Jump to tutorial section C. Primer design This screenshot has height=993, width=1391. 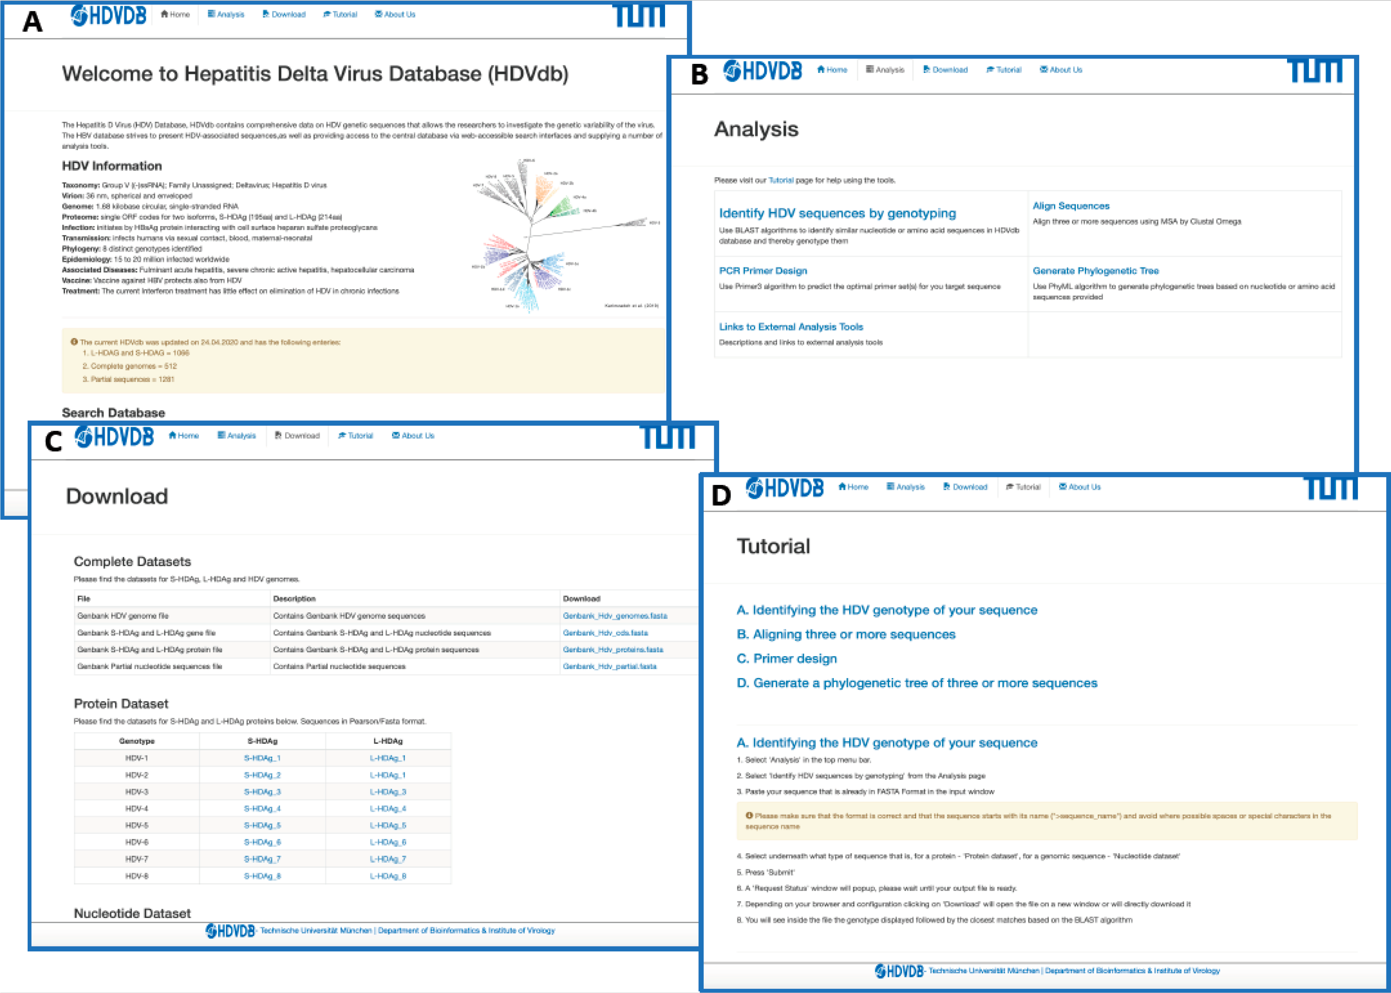pyautogui.click(x=786, y=658)
